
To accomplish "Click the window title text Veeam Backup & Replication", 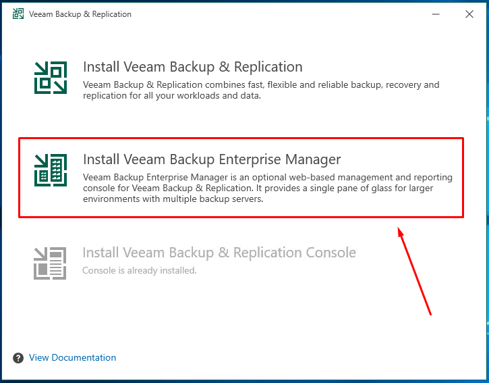I will coord(80,14).
